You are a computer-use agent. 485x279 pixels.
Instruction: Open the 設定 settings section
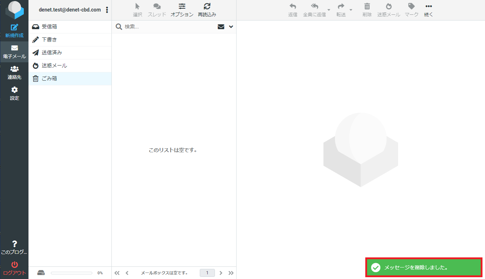click(x=14, y=94)
